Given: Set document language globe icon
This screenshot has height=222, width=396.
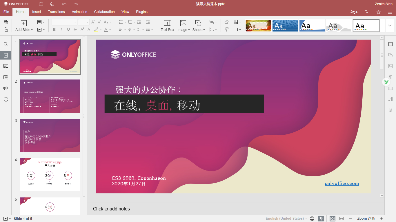Looking at the screenshot, I should click(x=312, y=219).
